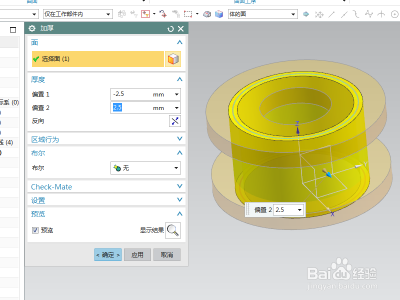Open the 偏置 2 options arrow in dialog
The height and width of the screenshot is (300, 400).
(x=177, y=108)
